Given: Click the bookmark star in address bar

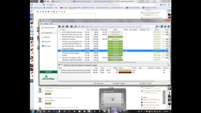Looking at the screenshot, I should coord(155,5).
